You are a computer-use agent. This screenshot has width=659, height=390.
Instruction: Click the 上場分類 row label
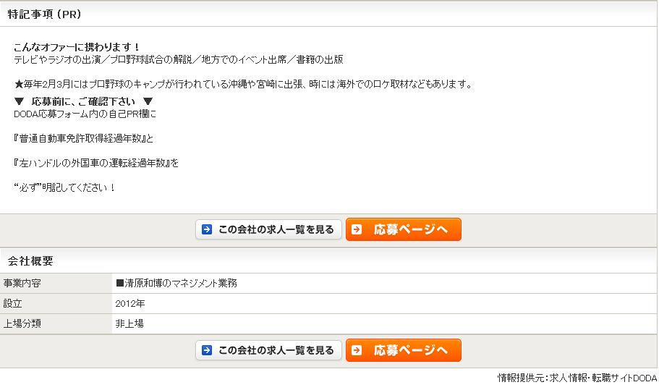point(22,324)
